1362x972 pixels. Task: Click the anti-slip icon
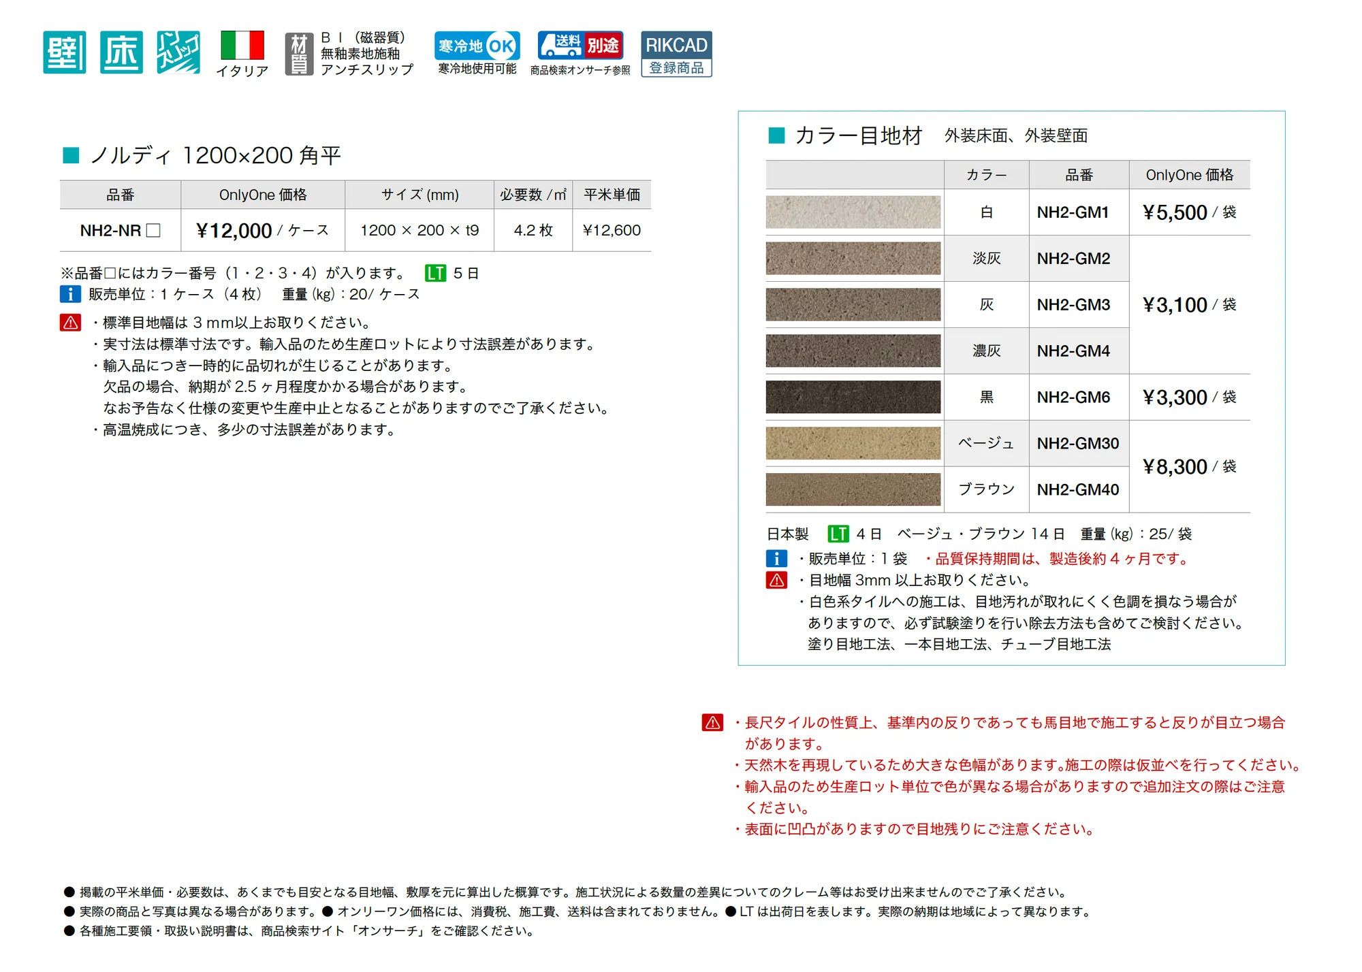point(178,52)
